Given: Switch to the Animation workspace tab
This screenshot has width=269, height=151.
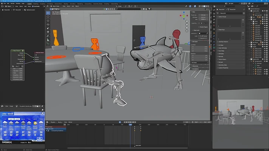Looking at the screenshot, I should pos(73,4).
